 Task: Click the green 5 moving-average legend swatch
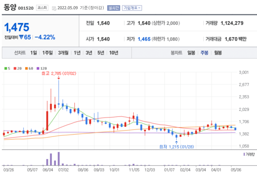pos(6,68)
